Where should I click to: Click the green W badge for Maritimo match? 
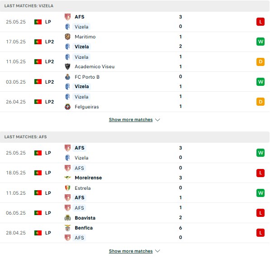pos(261,42)
